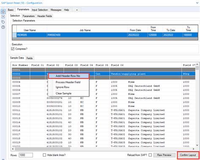Select Job Name cell RM06EN00

point(87,35)
